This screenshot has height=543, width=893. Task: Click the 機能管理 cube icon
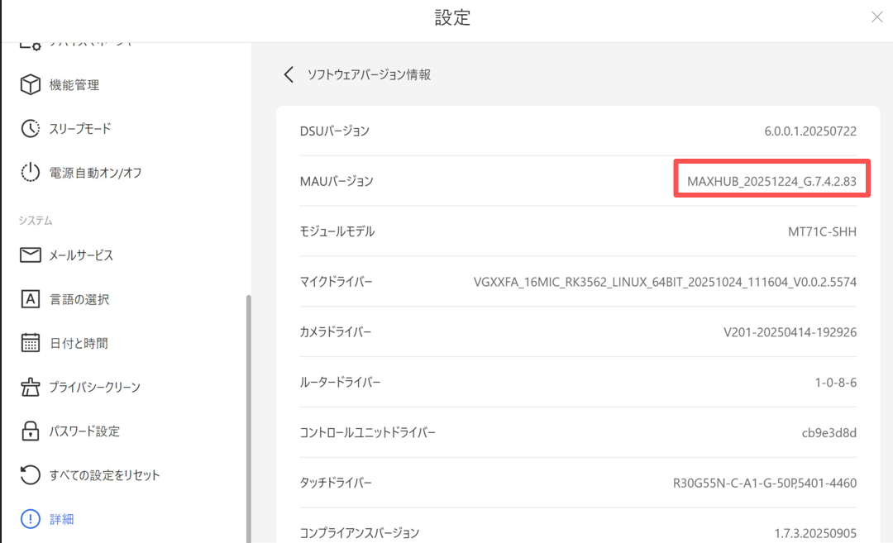tap(31, 85)
